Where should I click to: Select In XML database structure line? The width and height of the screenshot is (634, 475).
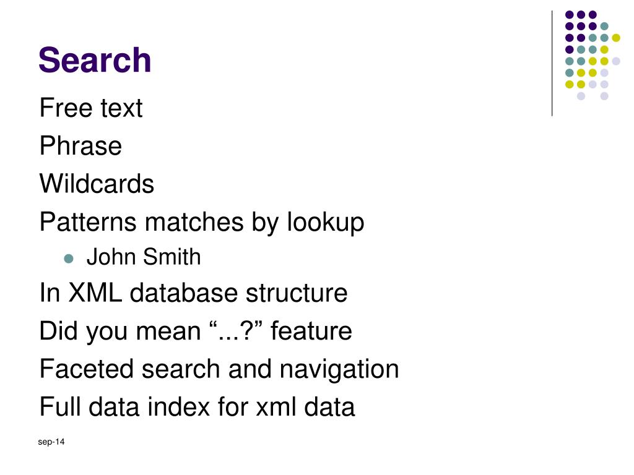(193, 293)
